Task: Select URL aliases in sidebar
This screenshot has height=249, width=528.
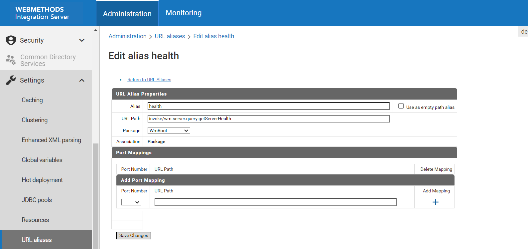Action: pos(46,240)
